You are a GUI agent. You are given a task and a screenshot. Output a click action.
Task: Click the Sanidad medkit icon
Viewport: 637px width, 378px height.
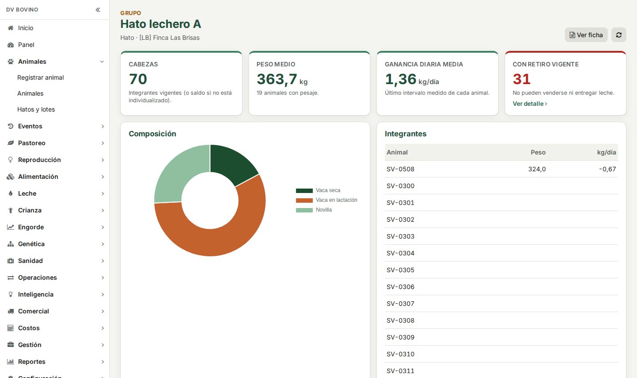tap(11, 261)
